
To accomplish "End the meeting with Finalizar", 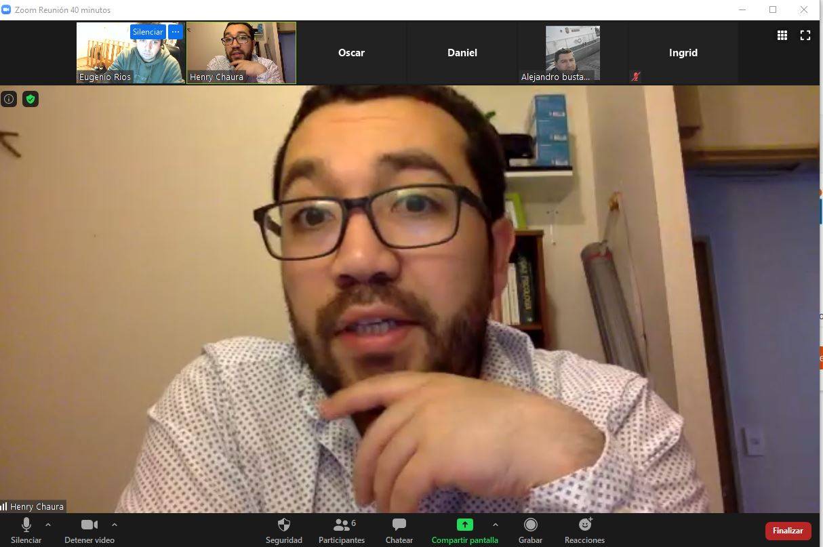I will click(788, 531).
